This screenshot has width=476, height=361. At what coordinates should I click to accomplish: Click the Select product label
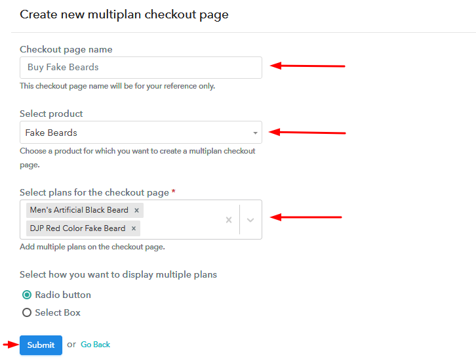pyautogui.click(x=51, y=114)
